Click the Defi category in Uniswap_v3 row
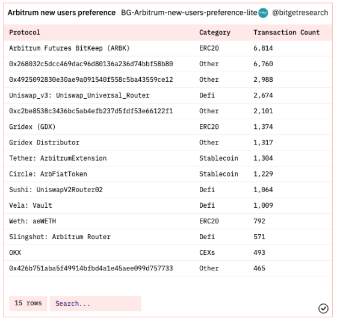The image size is (337, 321). pos(207,95)
